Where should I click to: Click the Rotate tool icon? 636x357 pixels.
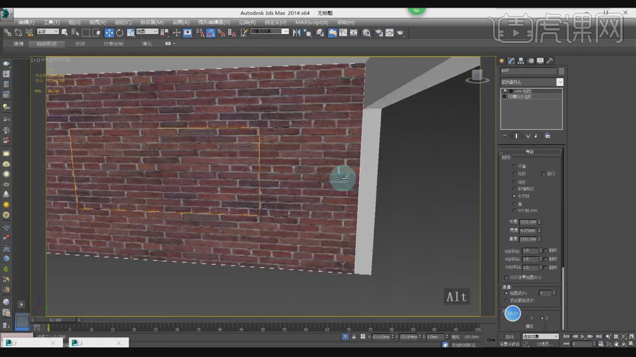click(x=119, y=32)
